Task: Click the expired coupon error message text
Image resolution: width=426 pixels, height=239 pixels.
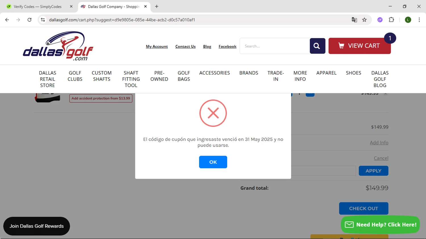Action: pyautogui.click(x=213, y=142)
